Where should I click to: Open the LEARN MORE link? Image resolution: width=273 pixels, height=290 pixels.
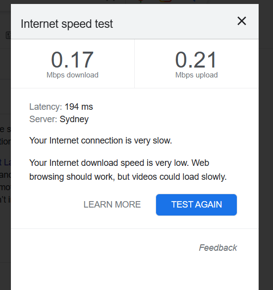pos(112,205)
